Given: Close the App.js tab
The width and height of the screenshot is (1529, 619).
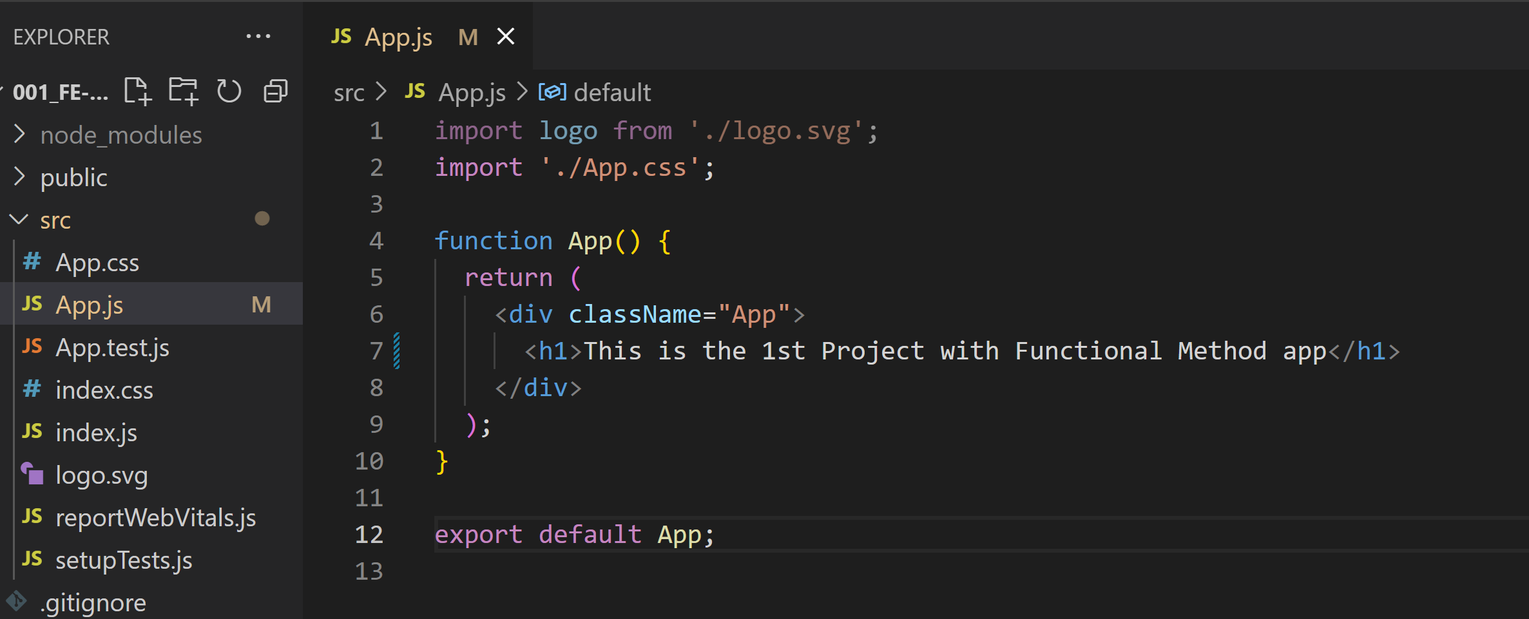Looking at the screenshot, I should pyautogui.click(x=506, y=37).
